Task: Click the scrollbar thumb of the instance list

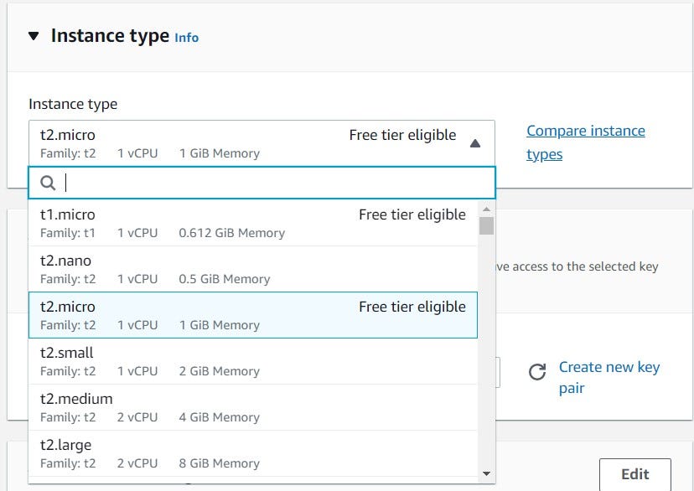Action: coord(487,226)
